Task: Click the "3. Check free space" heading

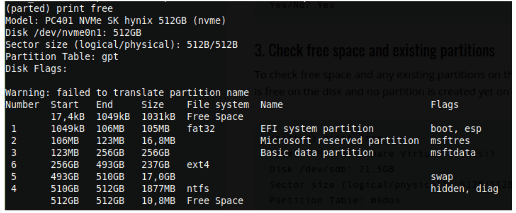Action: pyautogui.click(x=374, y=51)
